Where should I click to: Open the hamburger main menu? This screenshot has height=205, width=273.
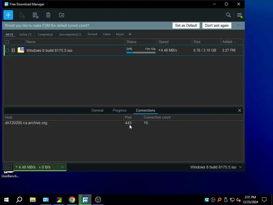tap(240, 15)
